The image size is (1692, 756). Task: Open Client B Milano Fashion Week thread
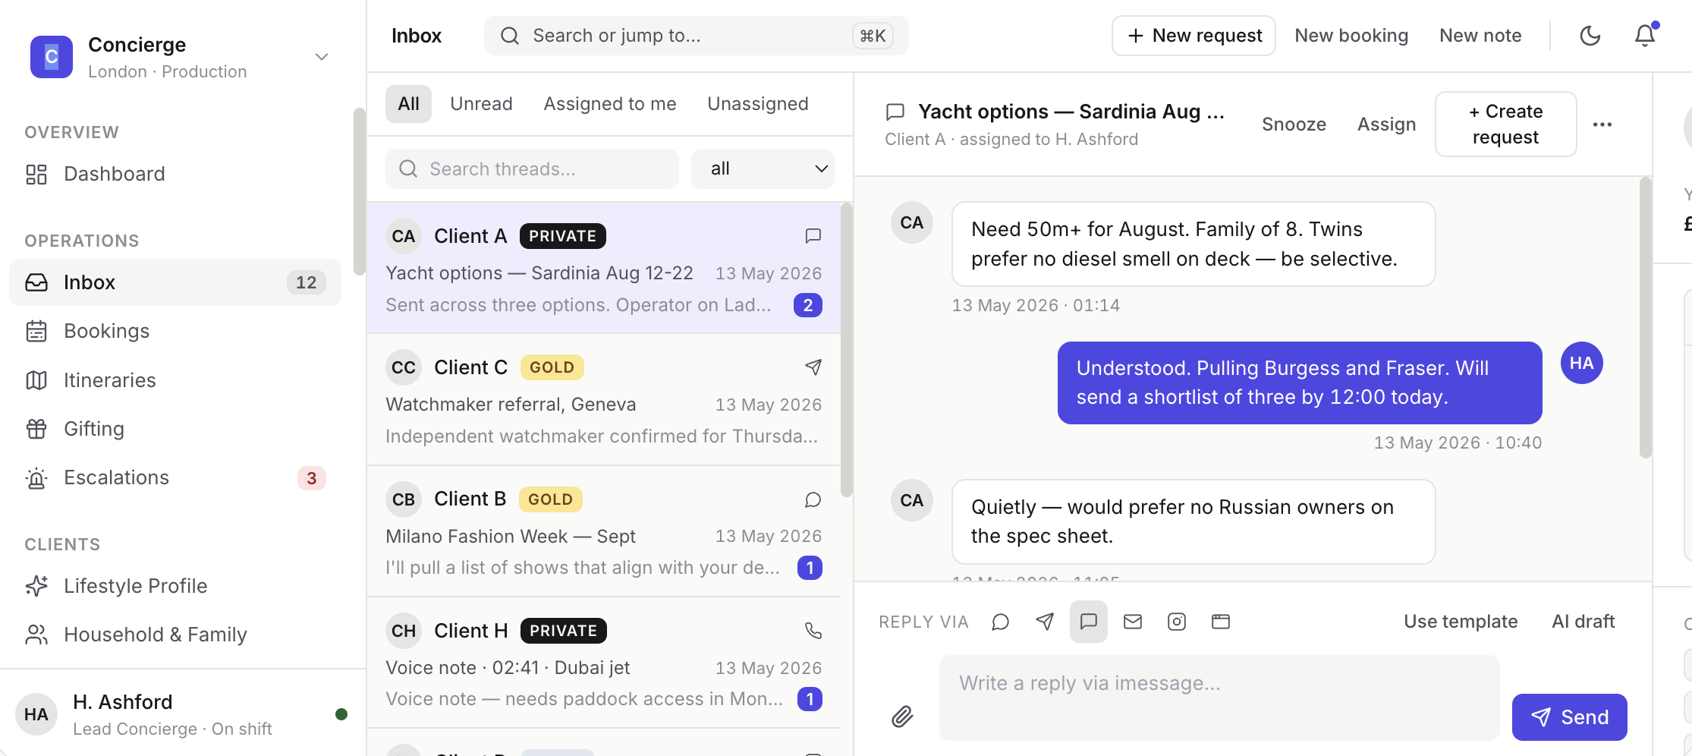(x=604, y=531)
